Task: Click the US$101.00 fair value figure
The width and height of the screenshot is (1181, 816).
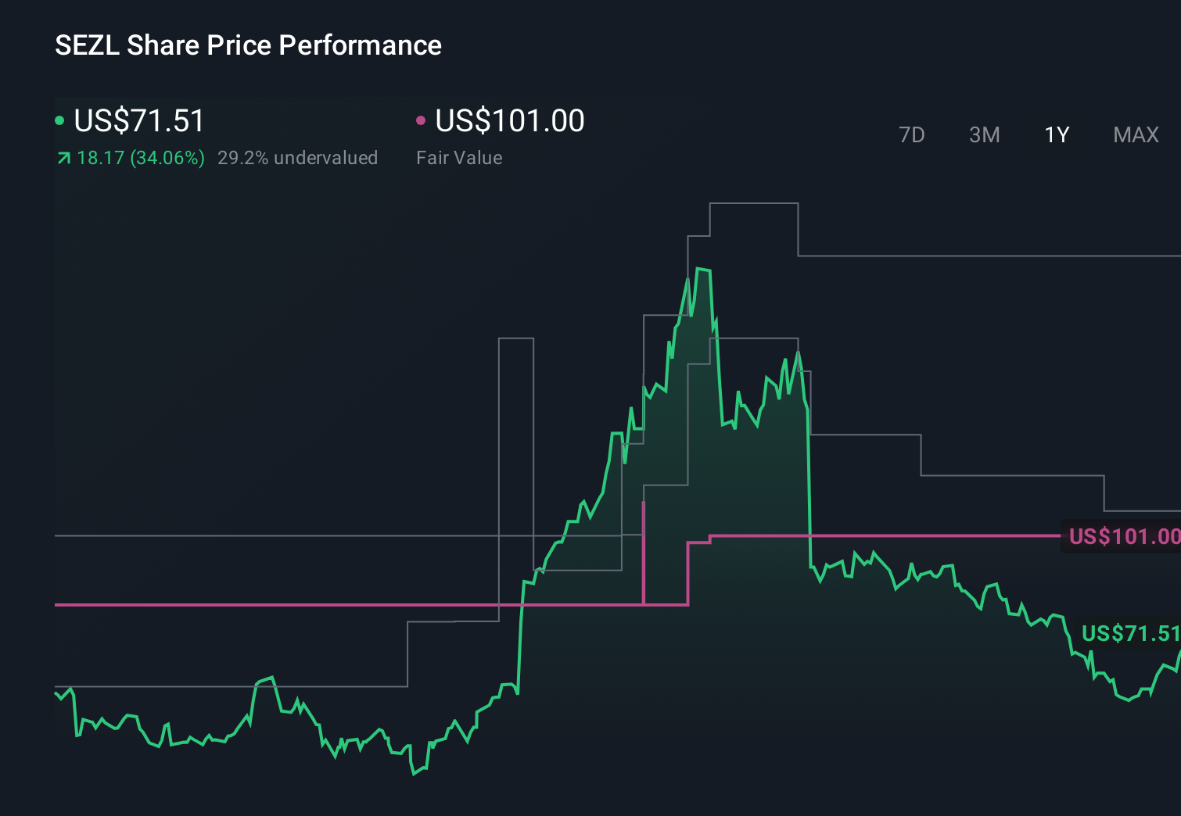Action: click(x=508, y=120)
